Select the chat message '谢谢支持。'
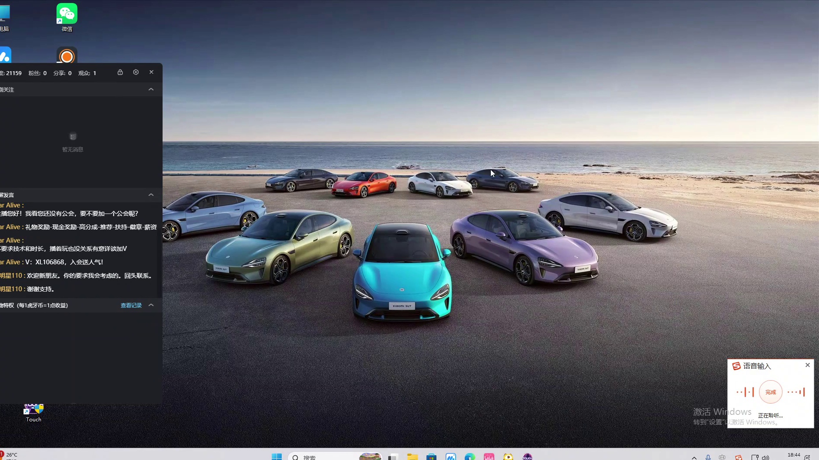Screen dimensions: 819x460 pyautogui.click(x=41, y=289)
